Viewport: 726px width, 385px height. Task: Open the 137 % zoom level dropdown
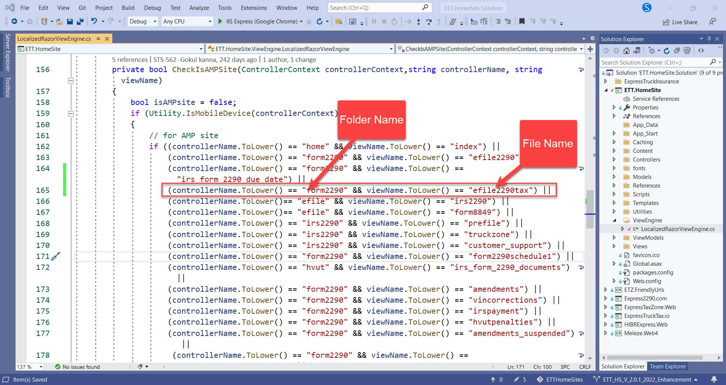[x=29, y=367]
